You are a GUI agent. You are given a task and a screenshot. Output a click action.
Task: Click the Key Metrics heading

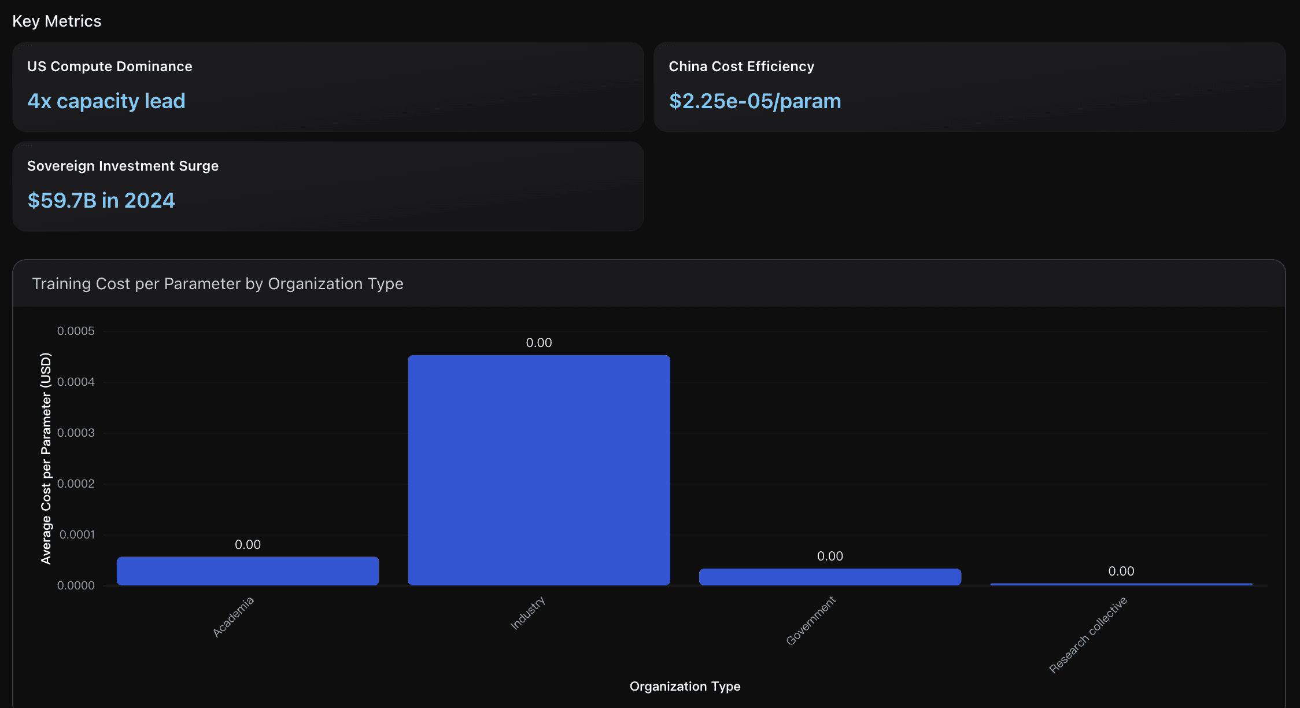57,21
